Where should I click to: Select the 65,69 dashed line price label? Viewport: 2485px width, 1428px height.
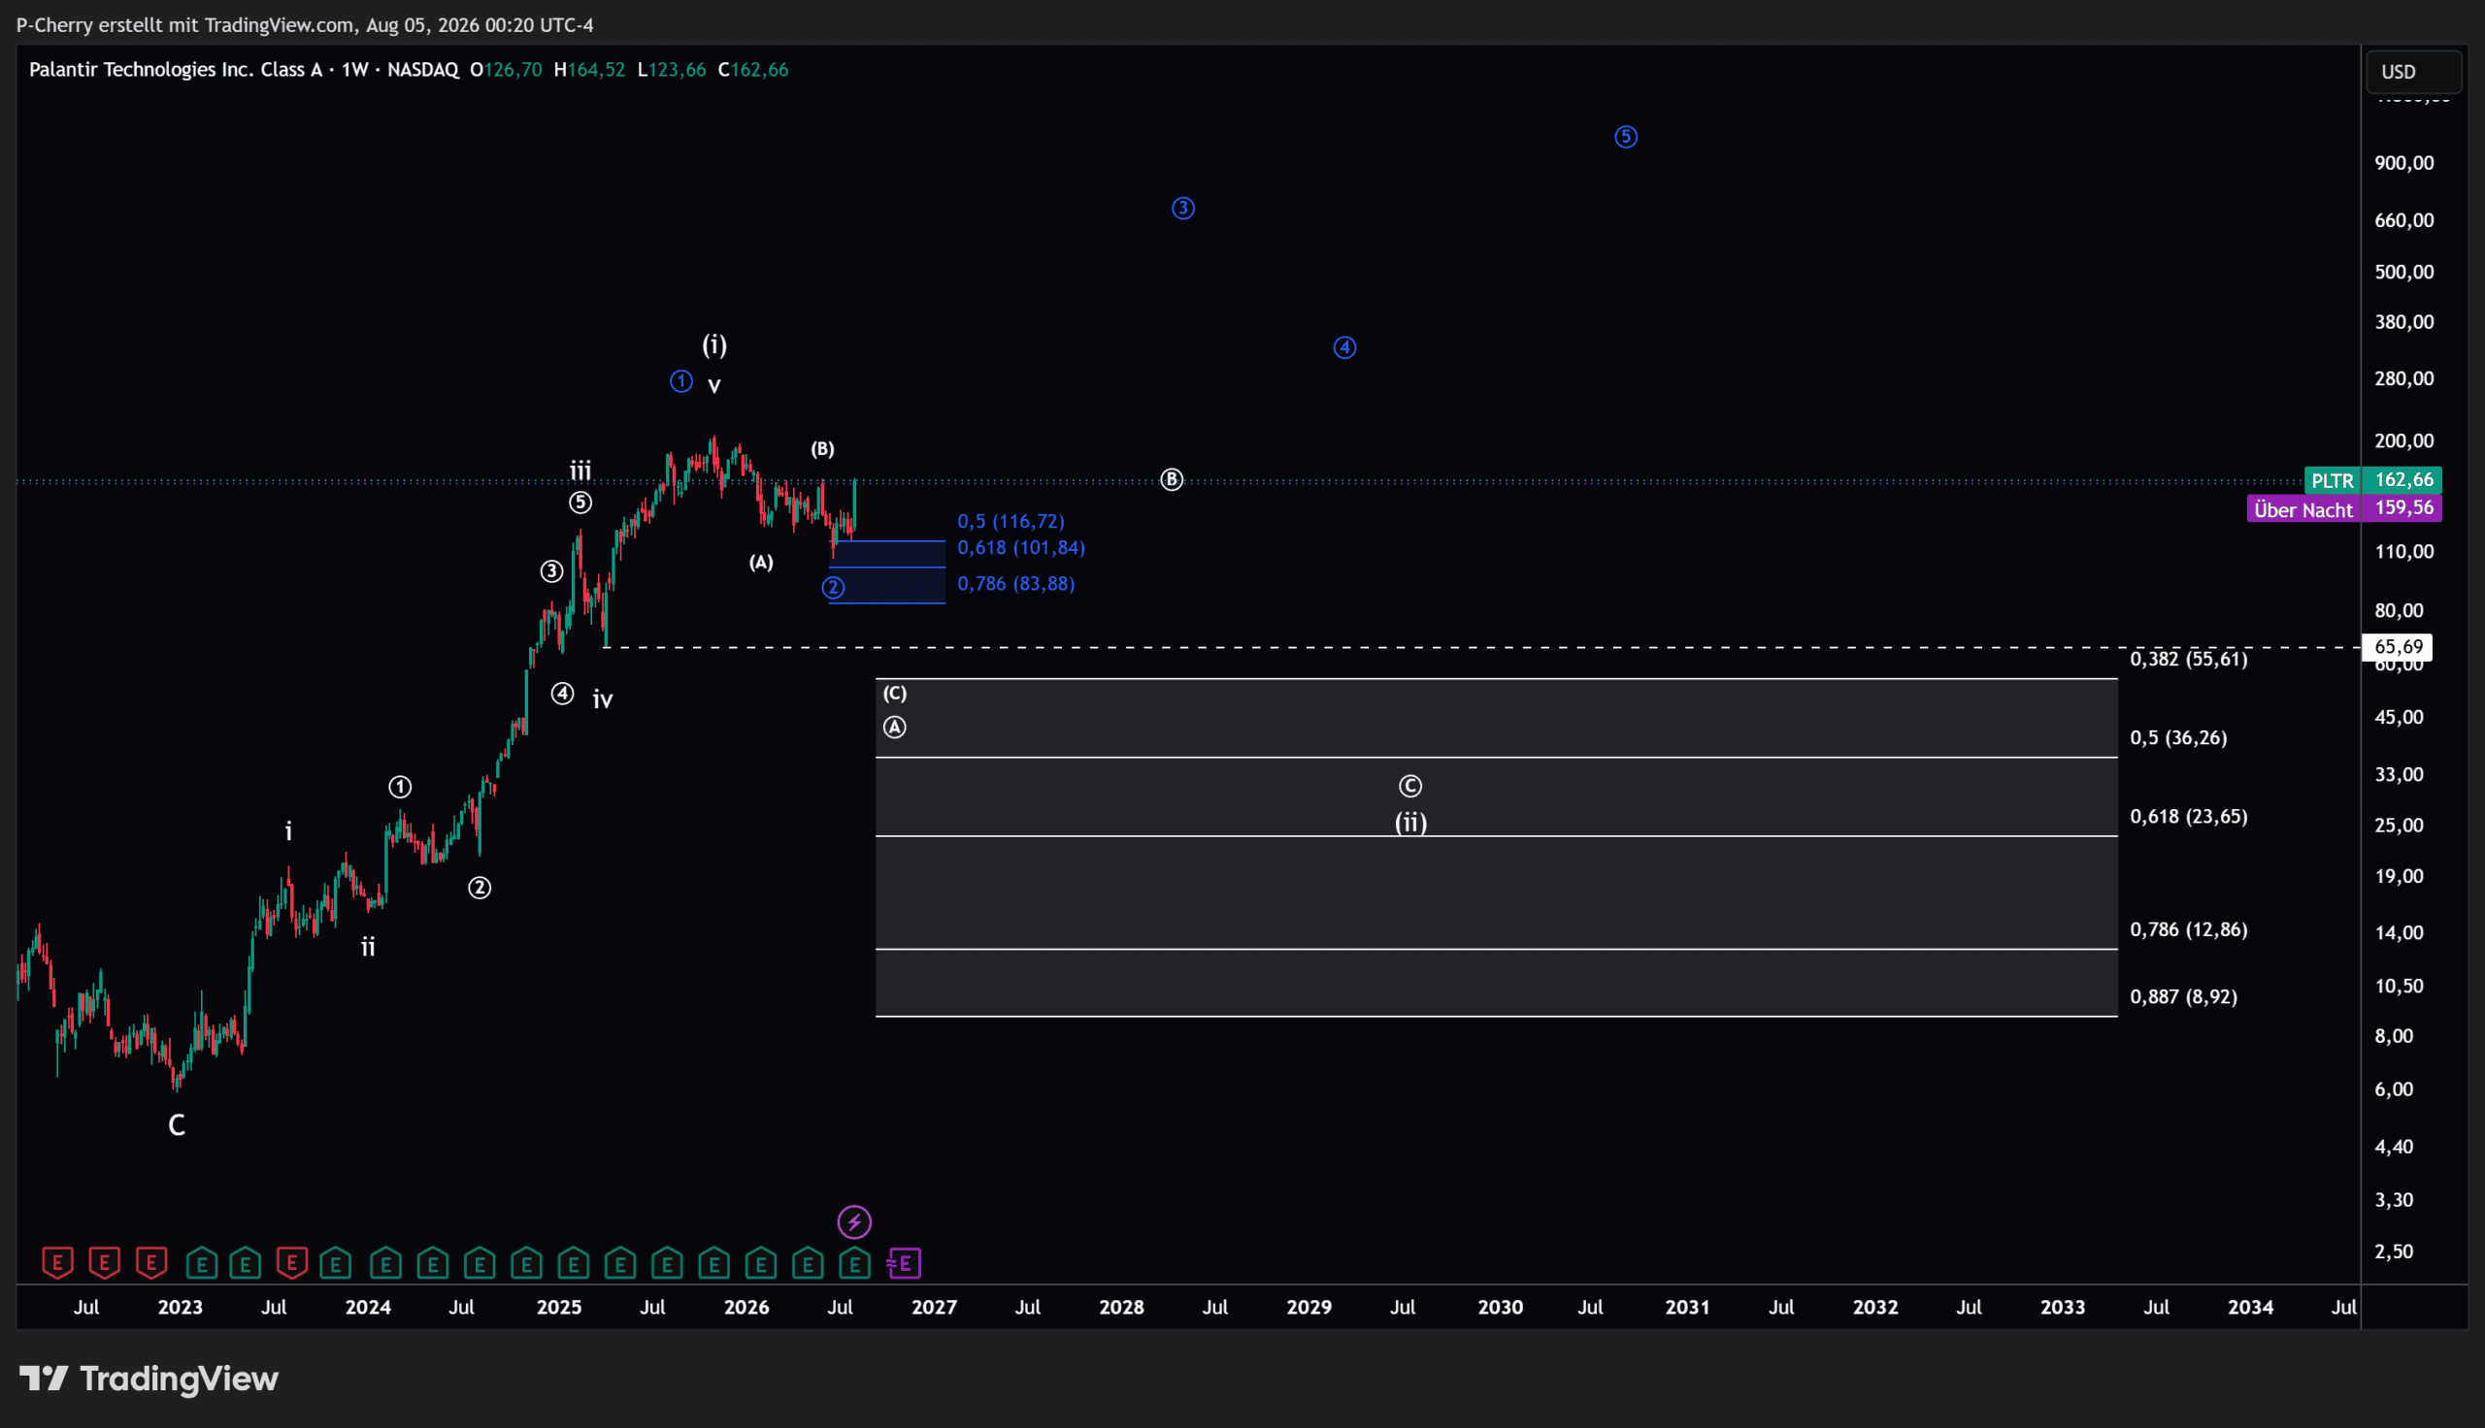2398,646
